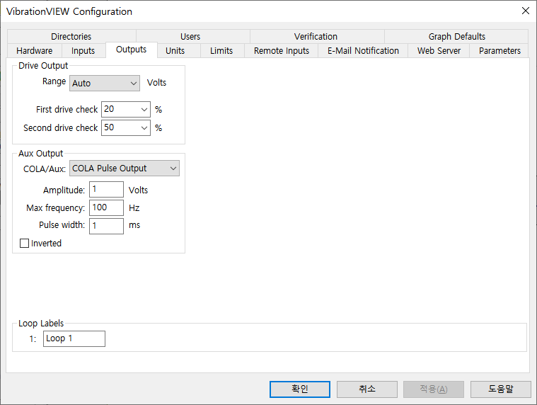Confirm with the 확인 button
Screen dimensions: 537x405
pos(300,389)
